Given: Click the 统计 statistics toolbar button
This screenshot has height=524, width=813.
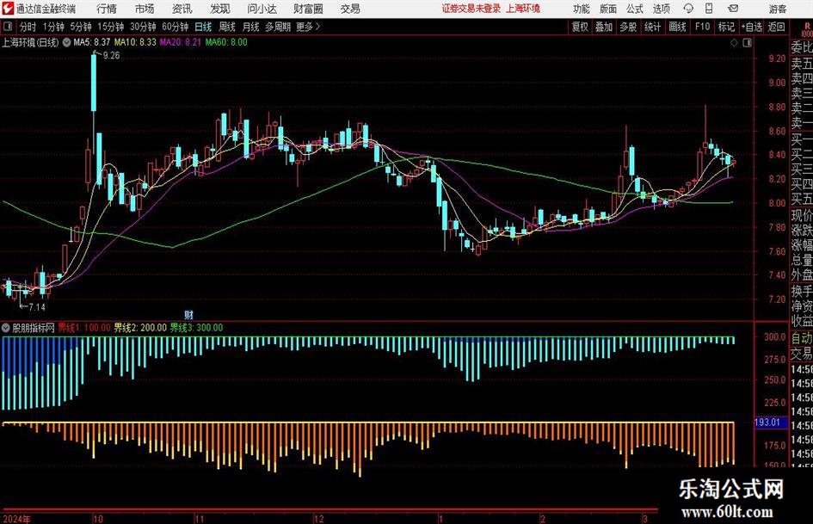Looking at the screenshot, I should pyautogui.click(x=652, y=27).
